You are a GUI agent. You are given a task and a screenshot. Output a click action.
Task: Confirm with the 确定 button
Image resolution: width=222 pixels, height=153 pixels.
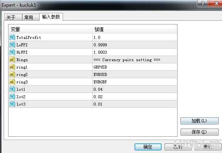click(148, 147)
